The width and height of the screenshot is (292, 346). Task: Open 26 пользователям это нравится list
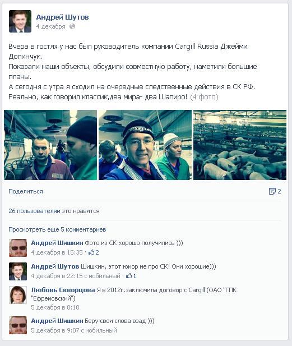pyautogui.click(x=54, y=211)
